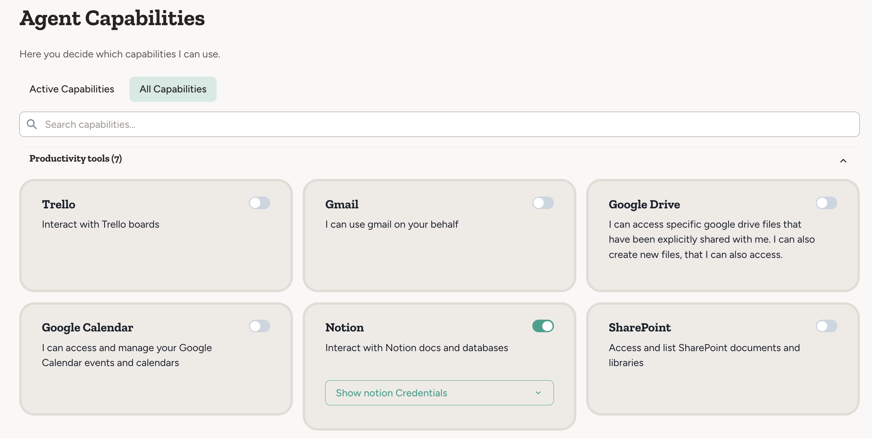This screenshot has width=872, height=438.
Task: Click the Agent Capabilities page title
Action: point(112,18)
